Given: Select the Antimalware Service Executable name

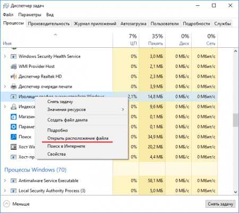Looking at the screenshot, I should [x=48, y=181].
